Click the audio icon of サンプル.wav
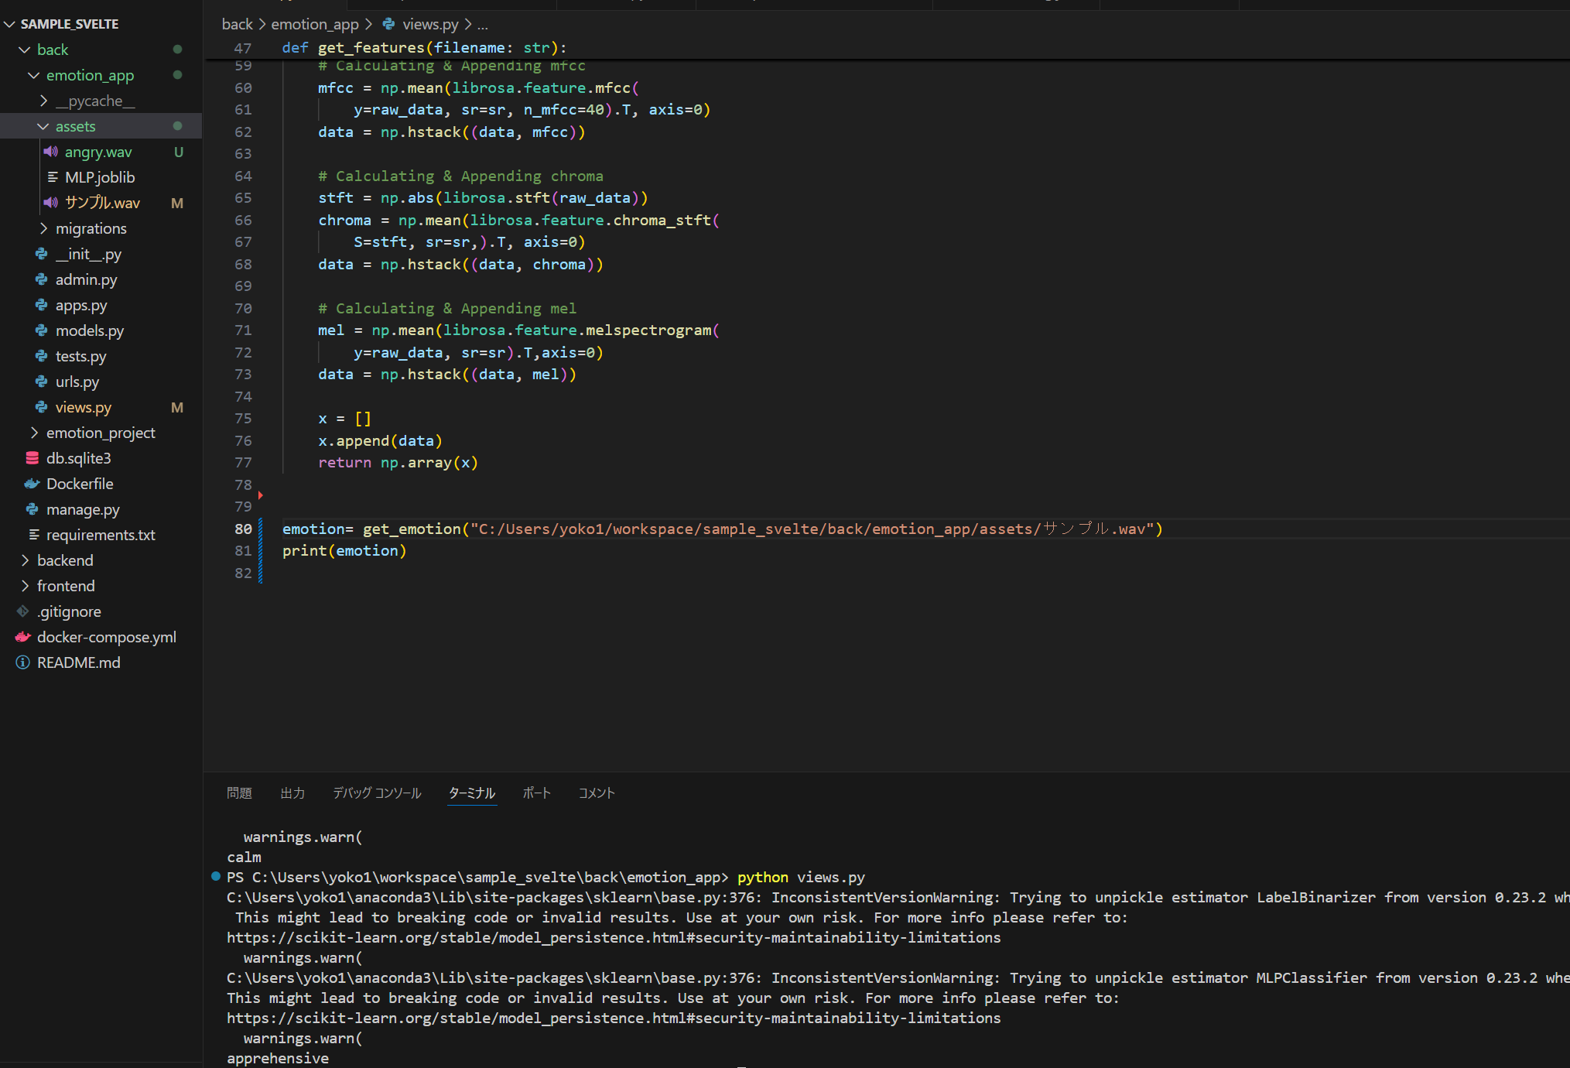Image resolution: width=1570 pixels, height=1068 pixels. [x=51, y=203]
